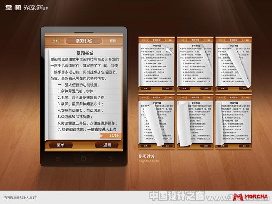Screen dimensions: 272x204
Task: Click the 掌阅 ZHANGYUE logo
Action: [x=26, y=8]
